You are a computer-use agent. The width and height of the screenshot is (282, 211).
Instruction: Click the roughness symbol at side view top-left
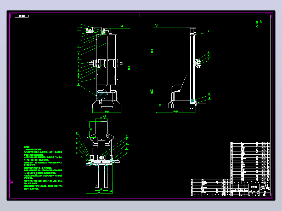point(156,26)
